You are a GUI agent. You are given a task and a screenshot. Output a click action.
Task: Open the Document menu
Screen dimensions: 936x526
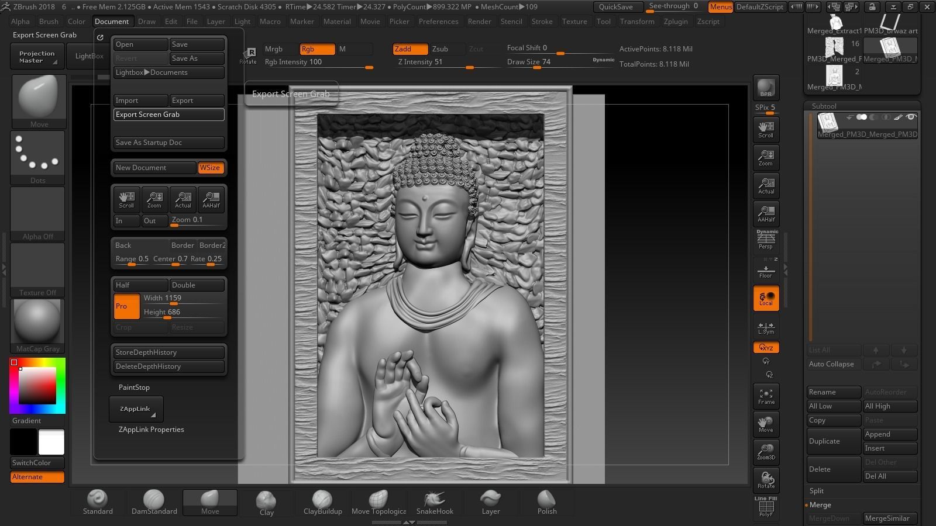[112, 22]
